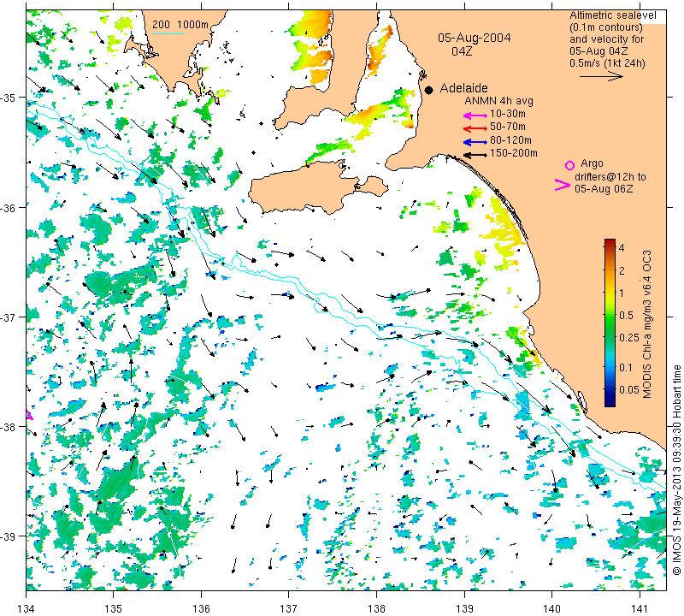Click the "0.5m/s (1kt 24h)" scale text
The width and height of the screenshot is (684, 616).
(607, 63)
